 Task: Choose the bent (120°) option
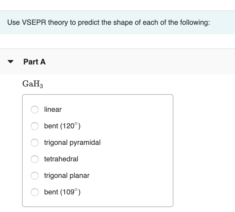[35, 126]
